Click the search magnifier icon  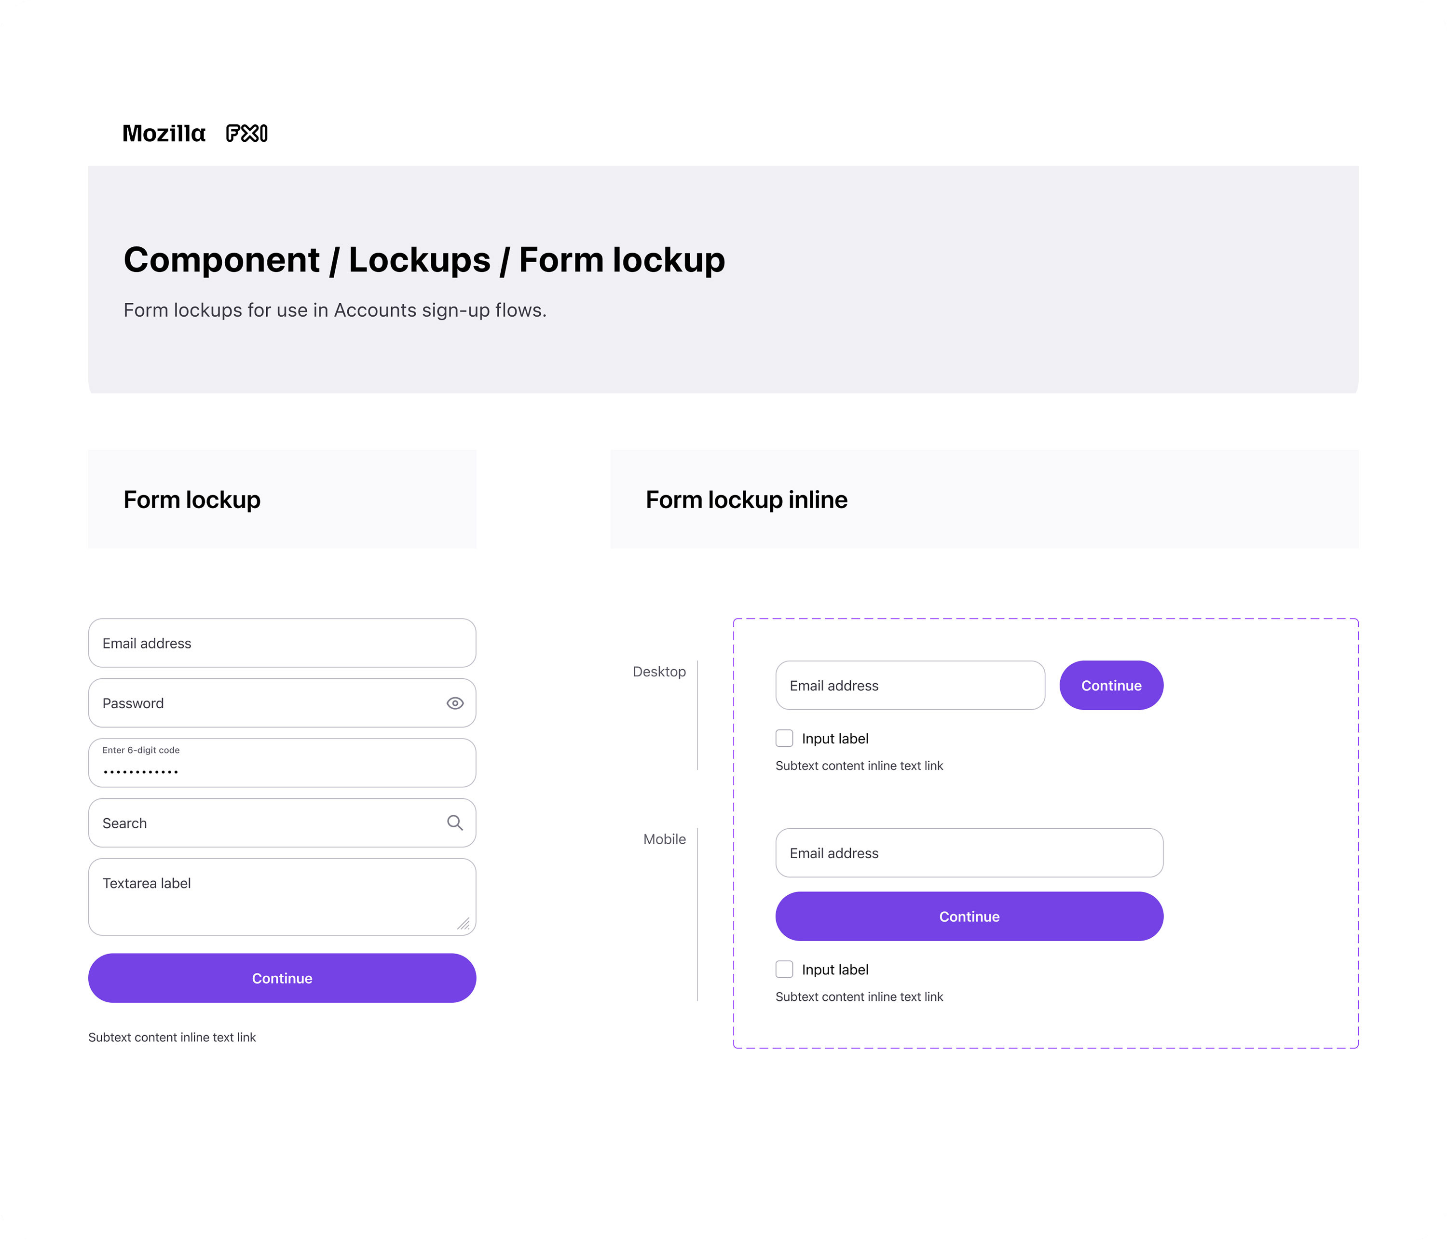pos(455,823)
